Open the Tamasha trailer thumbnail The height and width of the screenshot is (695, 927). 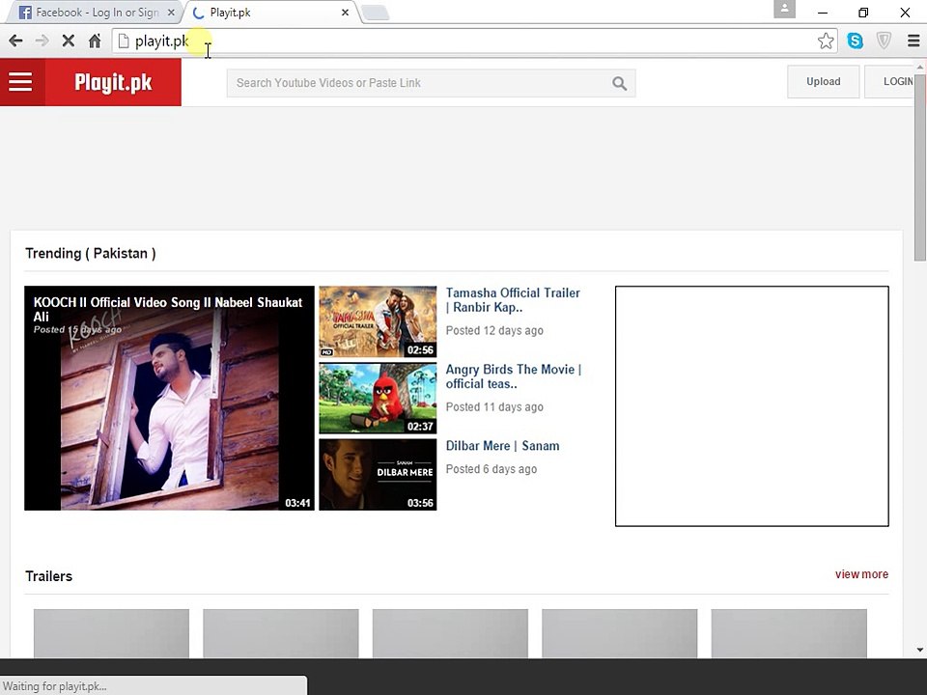(x=378, y=321)
